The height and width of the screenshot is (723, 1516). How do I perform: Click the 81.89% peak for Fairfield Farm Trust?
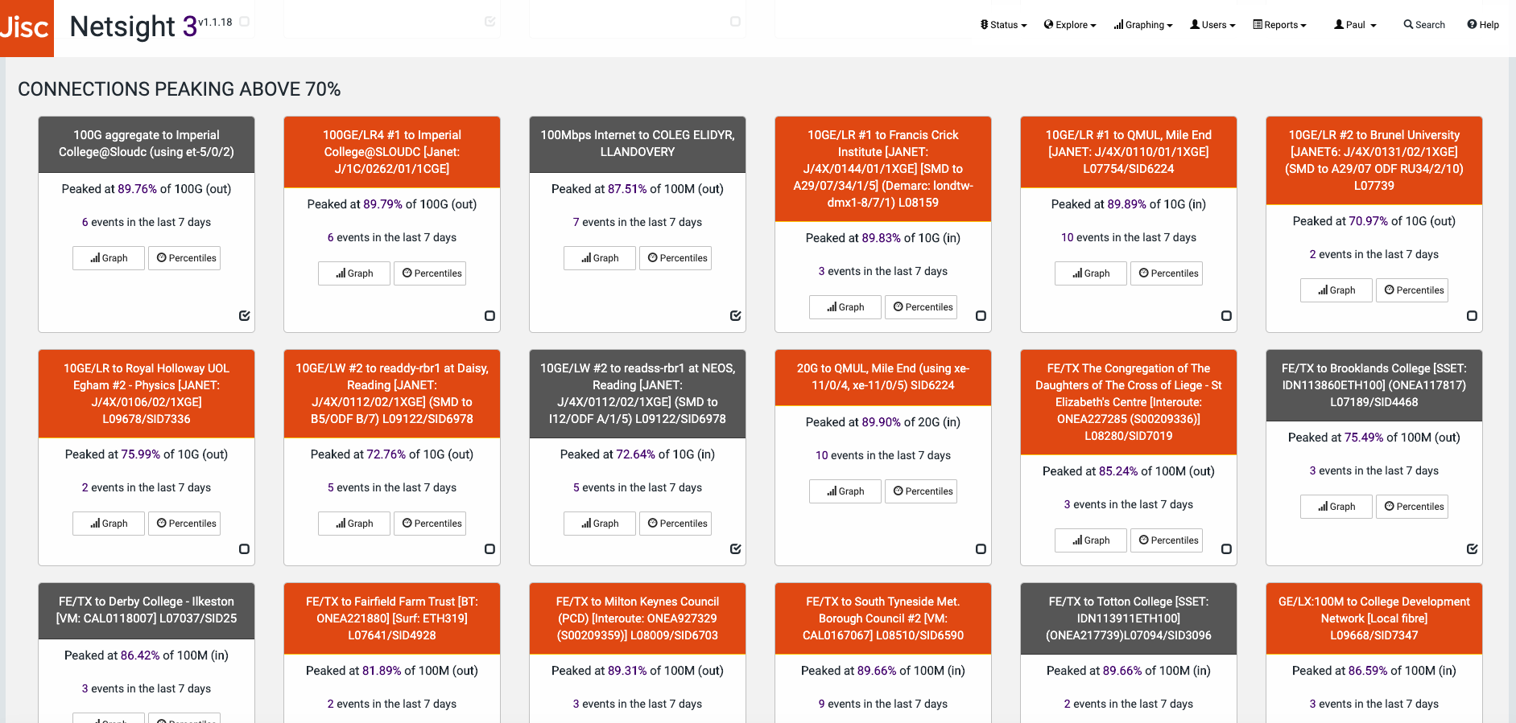click(381, 671)
